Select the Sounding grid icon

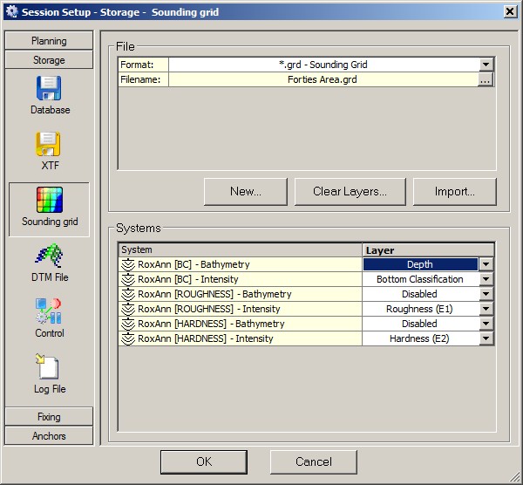pyautogui.click(x=49, y=201)
